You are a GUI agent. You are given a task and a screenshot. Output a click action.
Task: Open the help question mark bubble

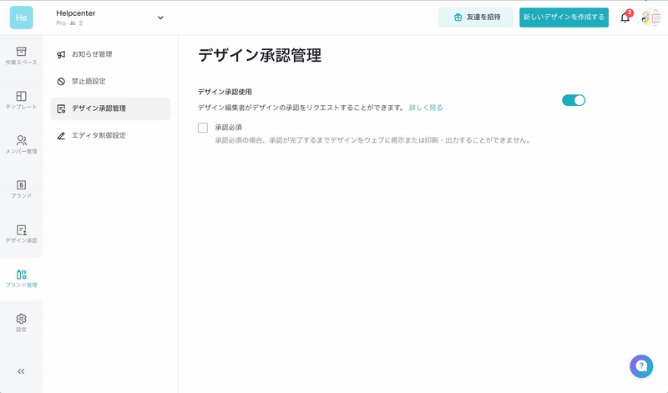(640, 366)
